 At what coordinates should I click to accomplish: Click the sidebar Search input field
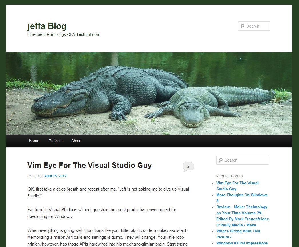tap(243, 160)
